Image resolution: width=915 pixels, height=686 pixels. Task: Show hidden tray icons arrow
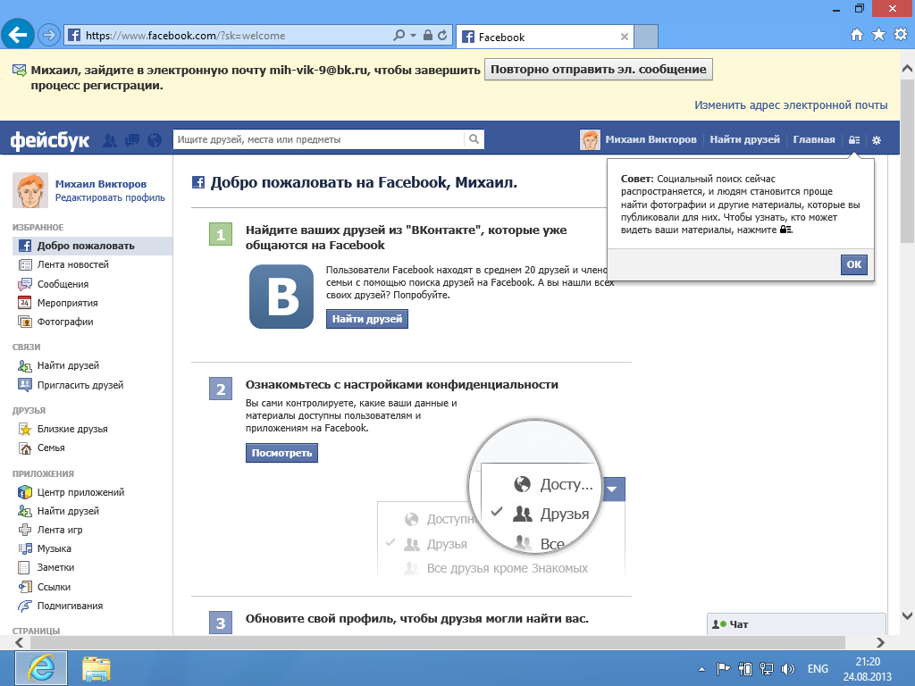702,669
